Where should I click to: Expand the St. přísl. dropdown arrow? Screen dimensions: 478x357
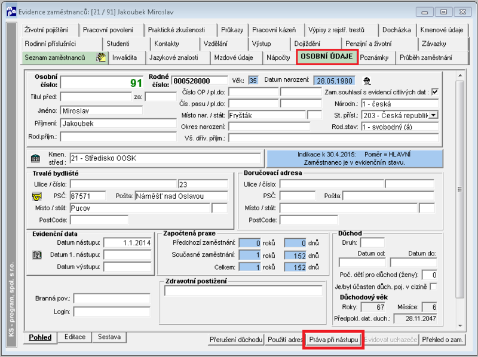(433, 115)
